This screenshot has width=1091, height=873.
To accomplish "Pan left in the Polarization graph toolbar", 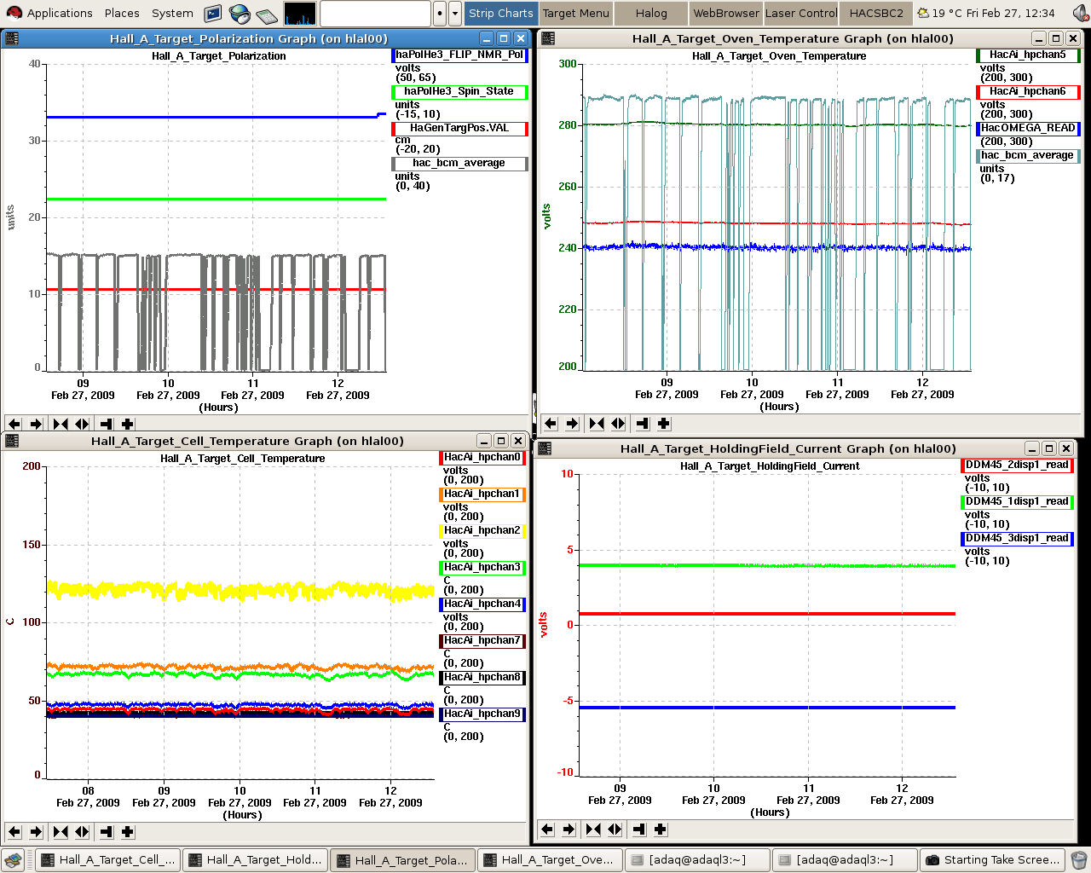I will tap(14, 424).
